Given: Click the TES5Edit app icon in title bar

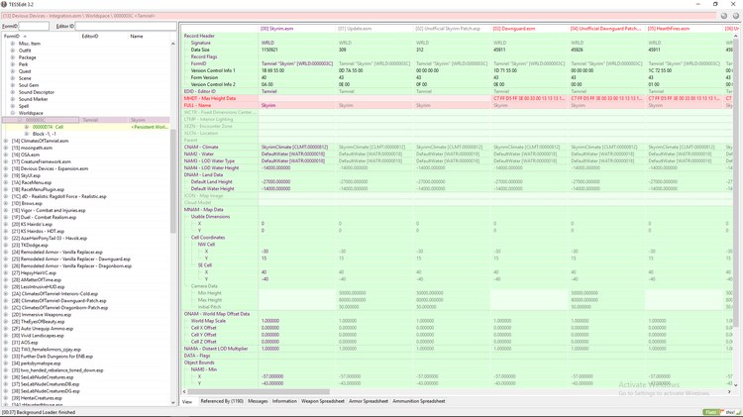Looking at the screenshot, I should tap(4, 4).
